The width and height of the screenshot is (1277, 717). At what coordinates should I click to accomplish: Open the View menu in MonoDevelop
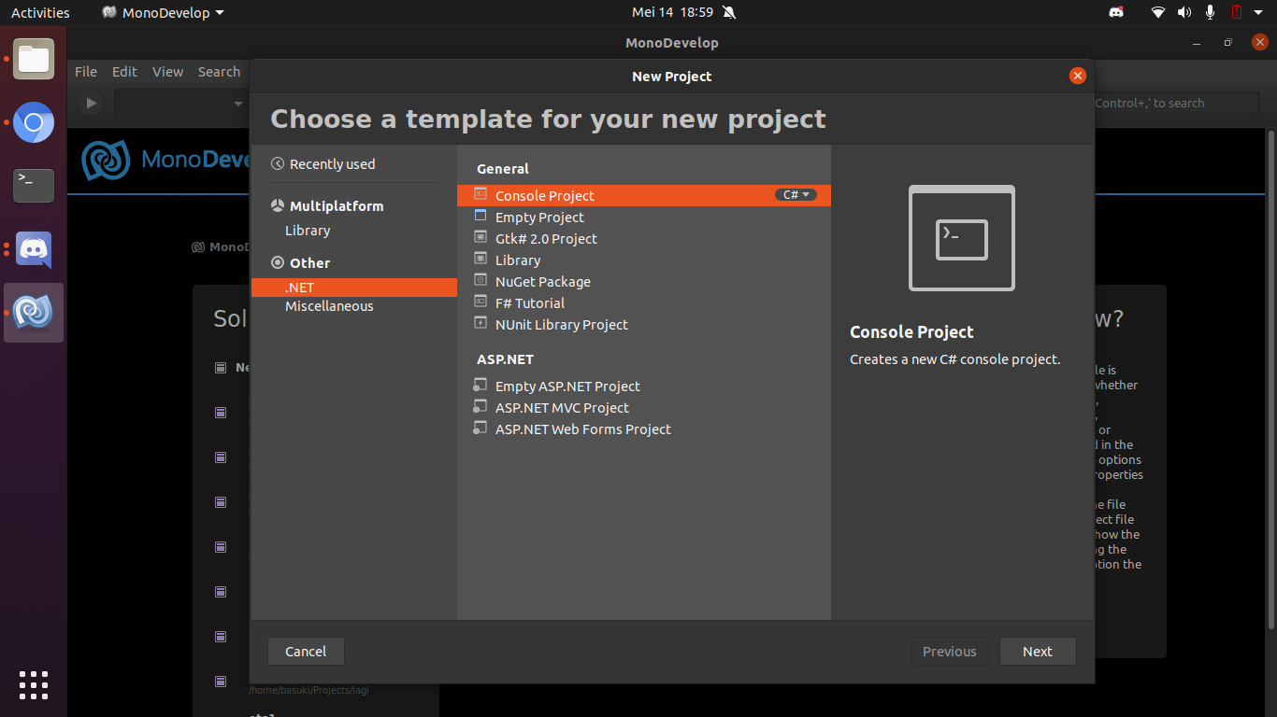168,71
